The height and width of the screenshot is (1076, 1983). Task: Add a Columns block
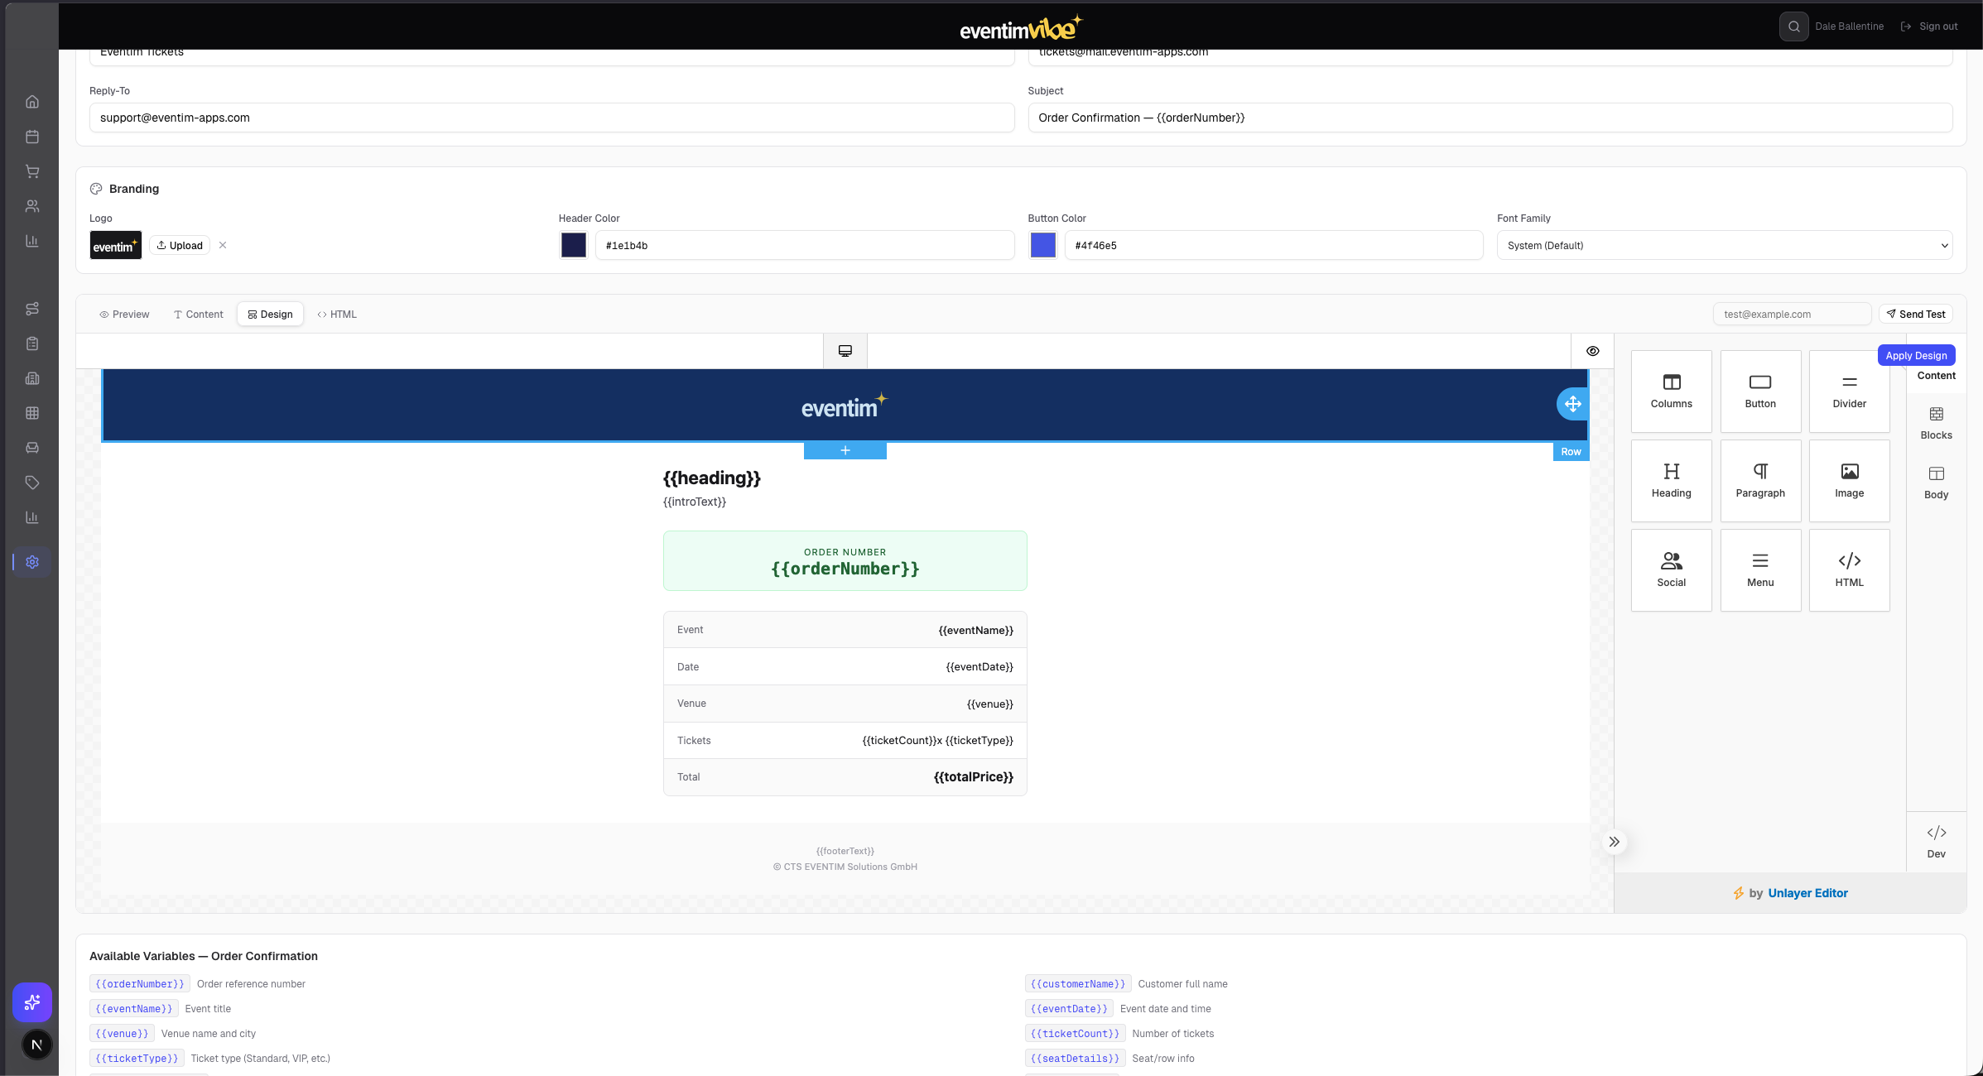click(x=1672, y=391)
